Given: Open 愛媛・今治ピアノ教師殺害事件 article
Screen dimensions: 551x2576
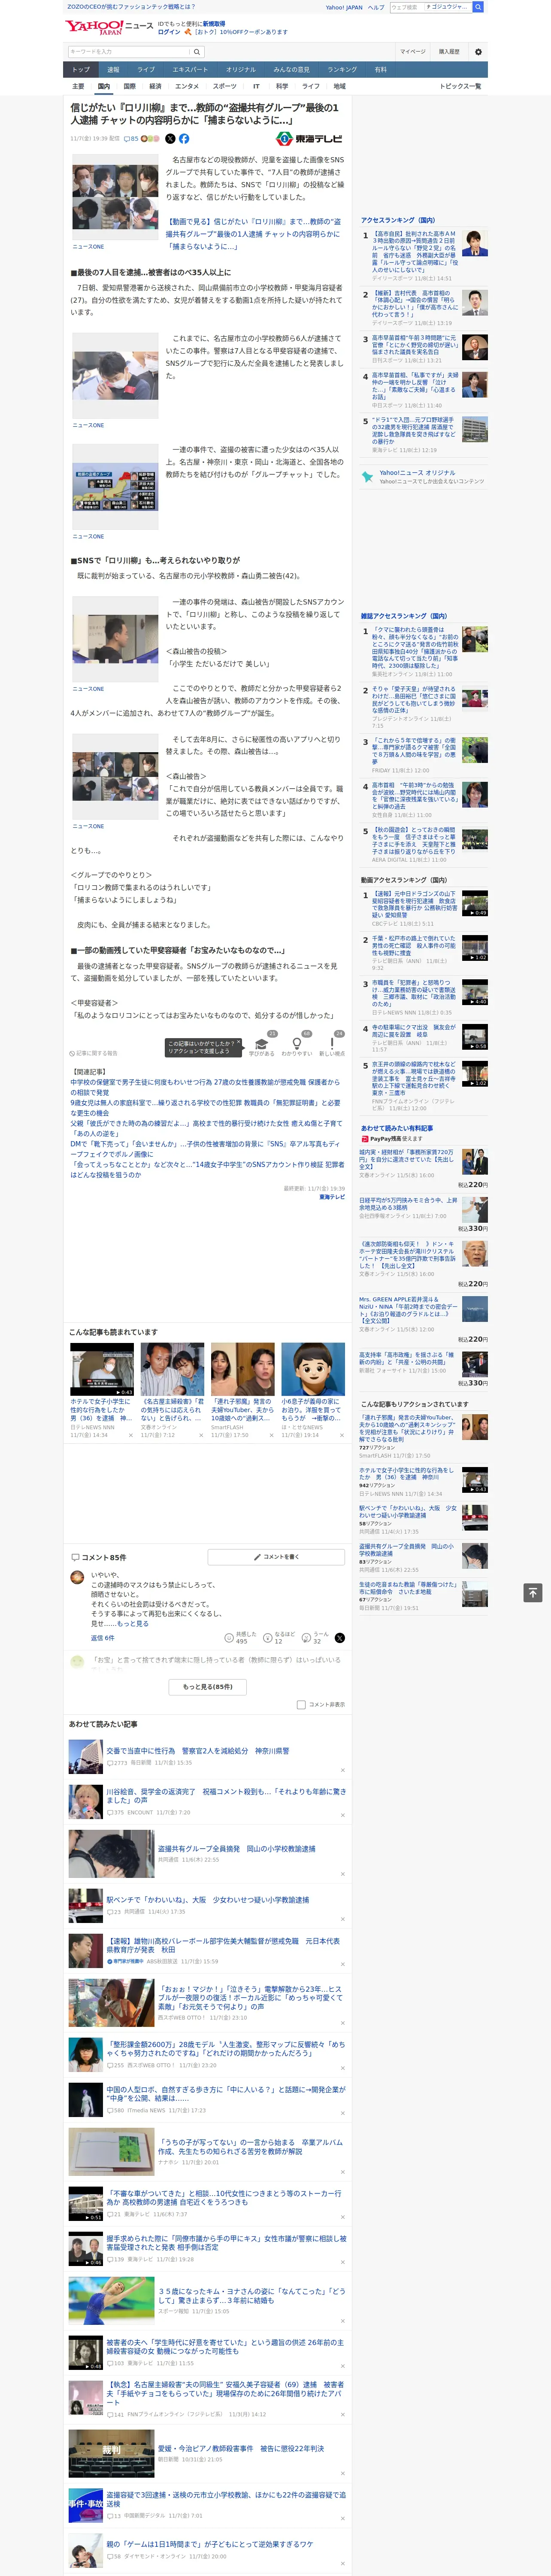Looking at the screenshot, I should click(241, 2448).
